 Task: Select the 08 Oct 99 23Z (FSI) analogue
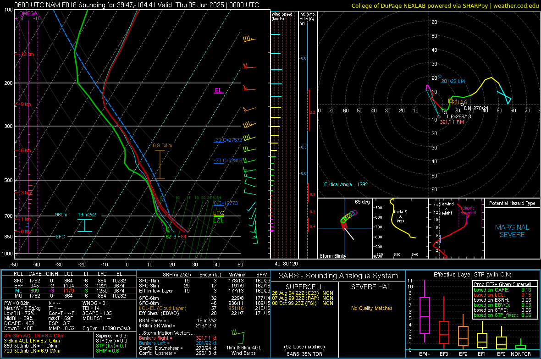pyautogui.click(x=303, y=304)
